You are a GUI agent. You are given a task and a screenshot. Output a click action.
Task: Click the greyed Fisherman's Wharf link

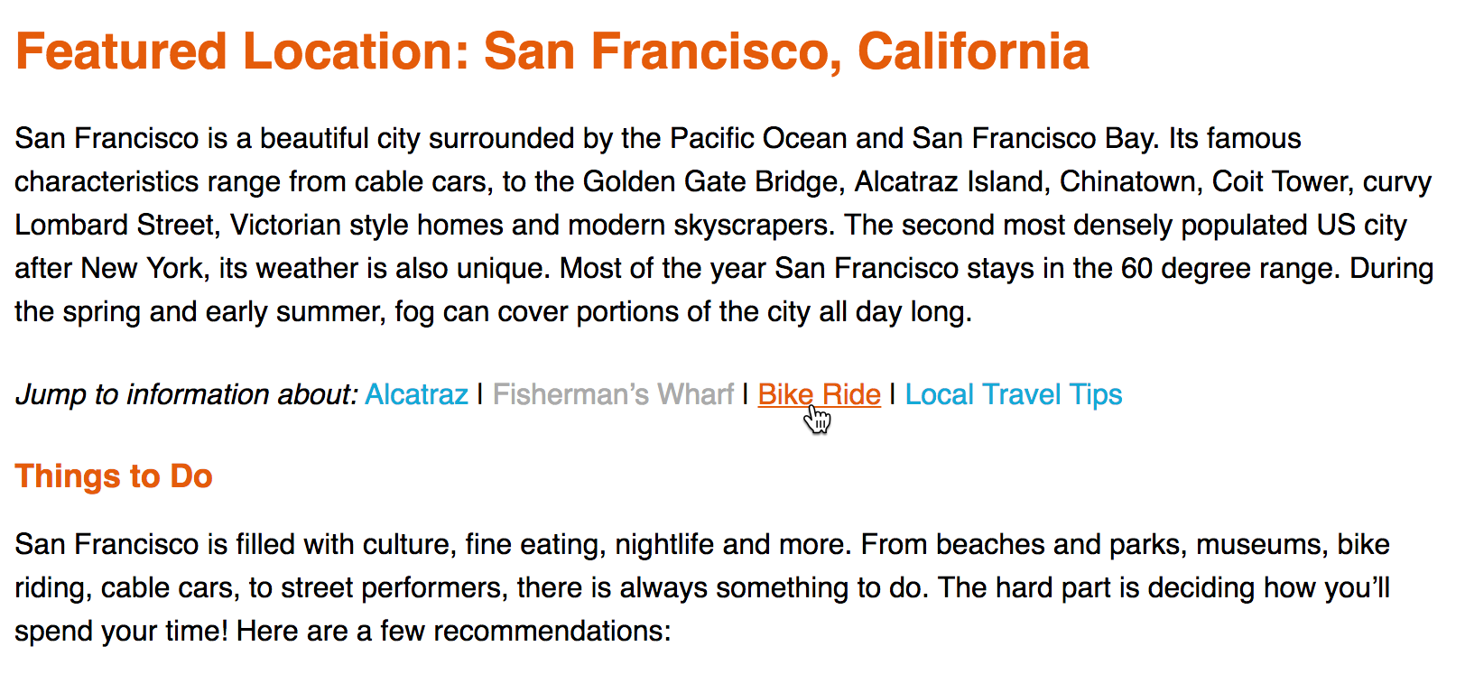tap(613, 395)
